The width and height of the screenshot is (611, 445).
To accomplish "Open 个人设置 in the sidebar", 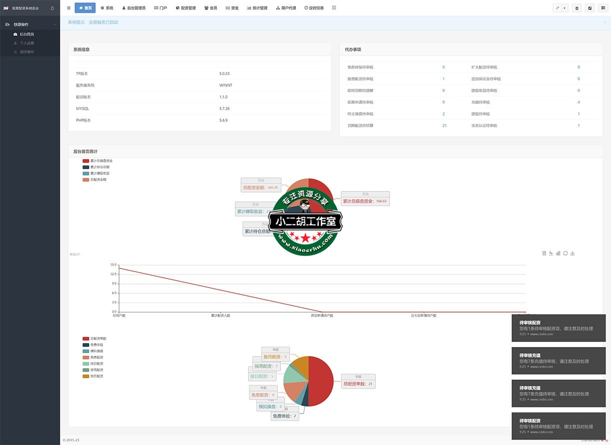I will tap(26, 43).
